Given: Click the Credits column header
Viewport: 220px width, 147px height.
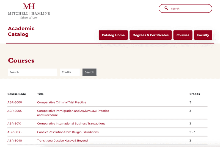Looking at the screenshot, I should (195, 94).
